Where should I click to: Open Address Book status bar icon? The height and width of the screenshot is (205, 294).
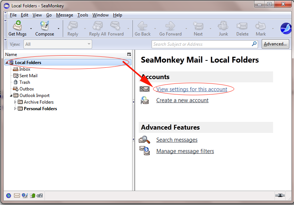(33, 195)
